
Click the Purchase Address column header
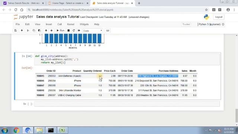[168, 71]
